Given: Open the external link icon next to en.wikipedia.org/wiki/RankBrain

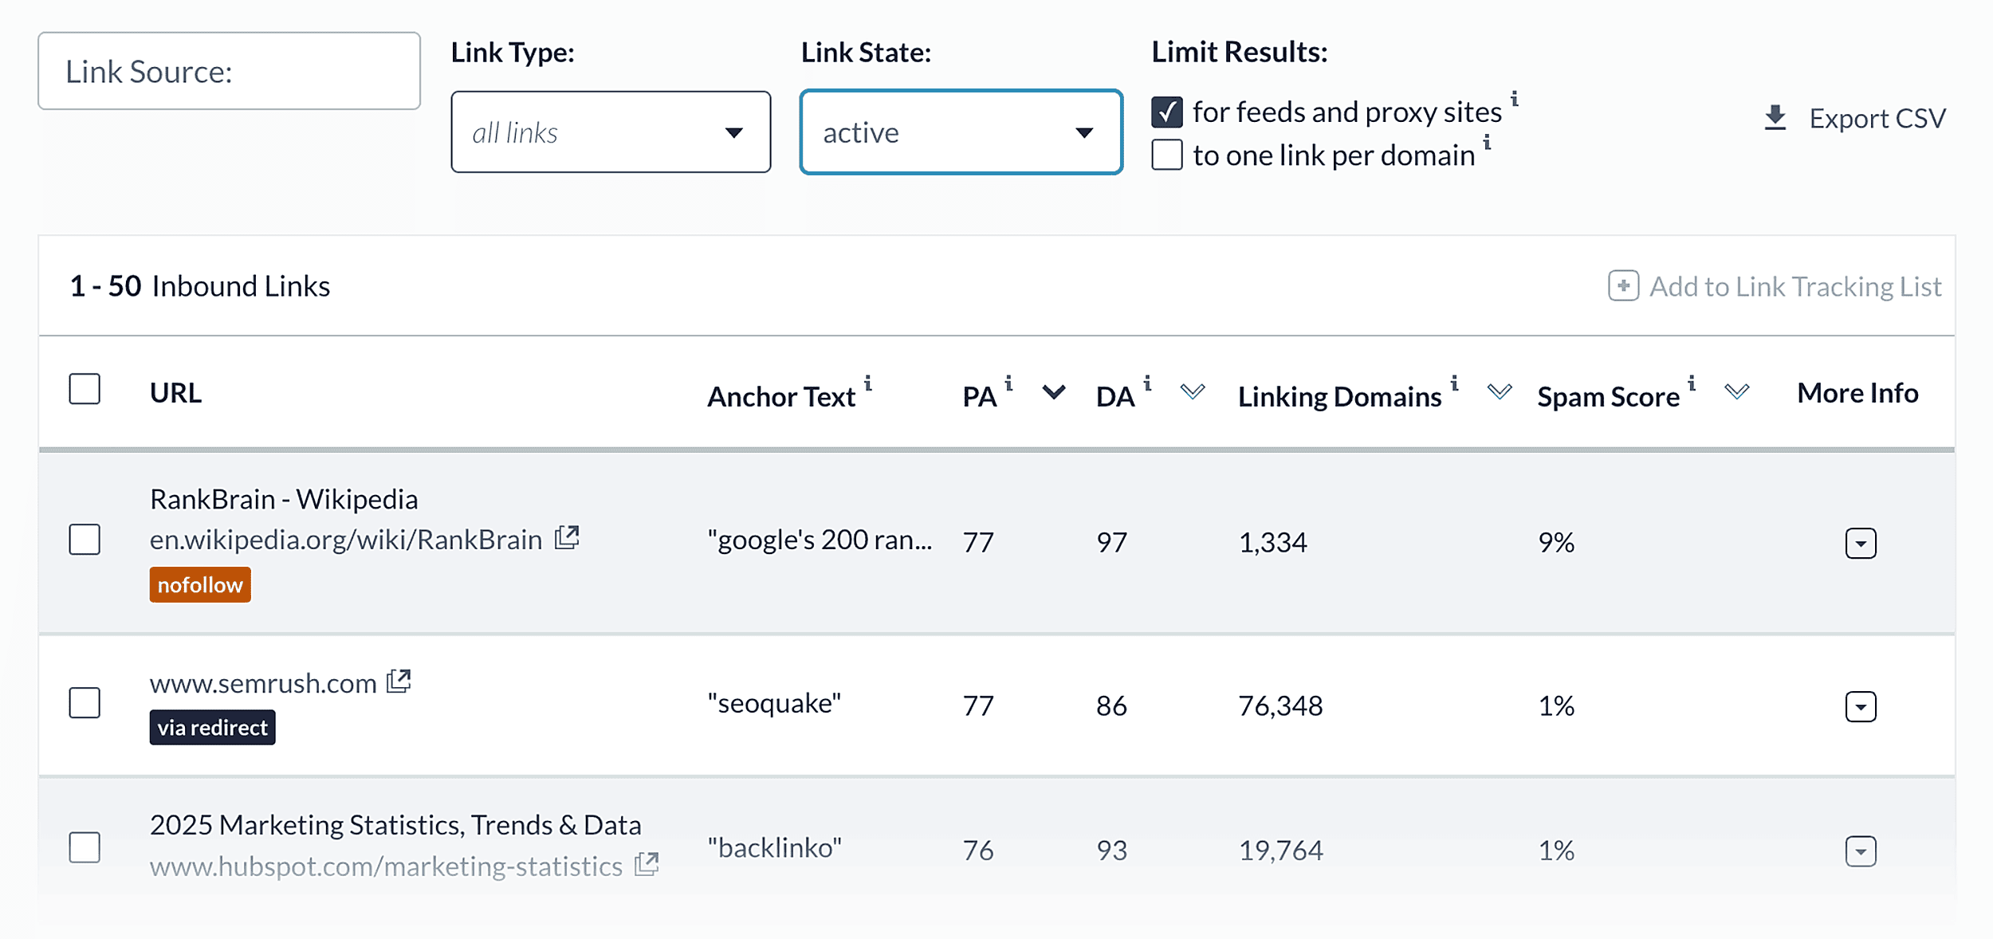Looking at the screenshot, I should pos(567,537).
